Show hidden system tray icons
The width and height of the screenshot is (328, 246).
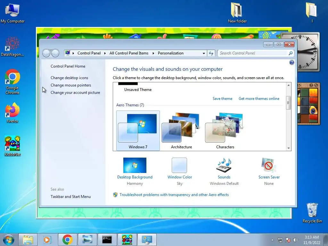click(x=272, y=240)
